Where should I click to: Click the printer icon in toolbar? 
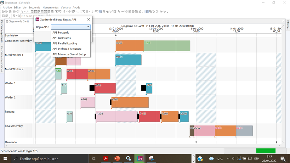14,11
